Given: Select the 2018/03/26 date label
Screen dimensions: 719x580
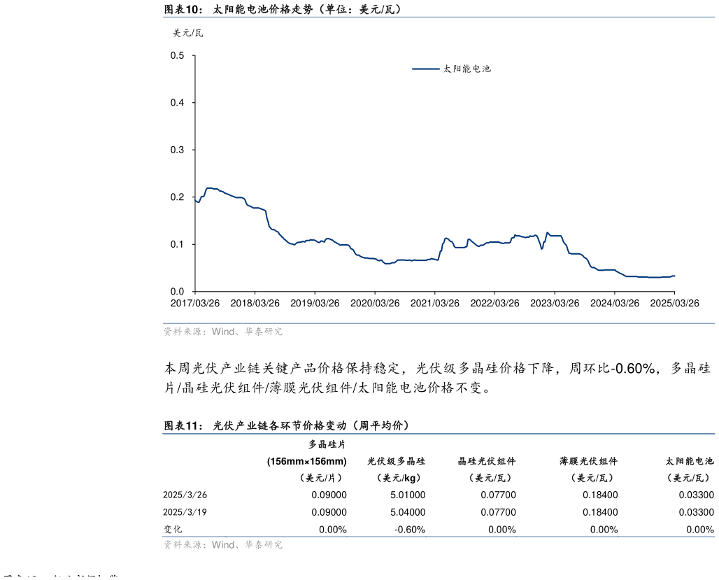Looking at the screenshot, I should point(255,303).
